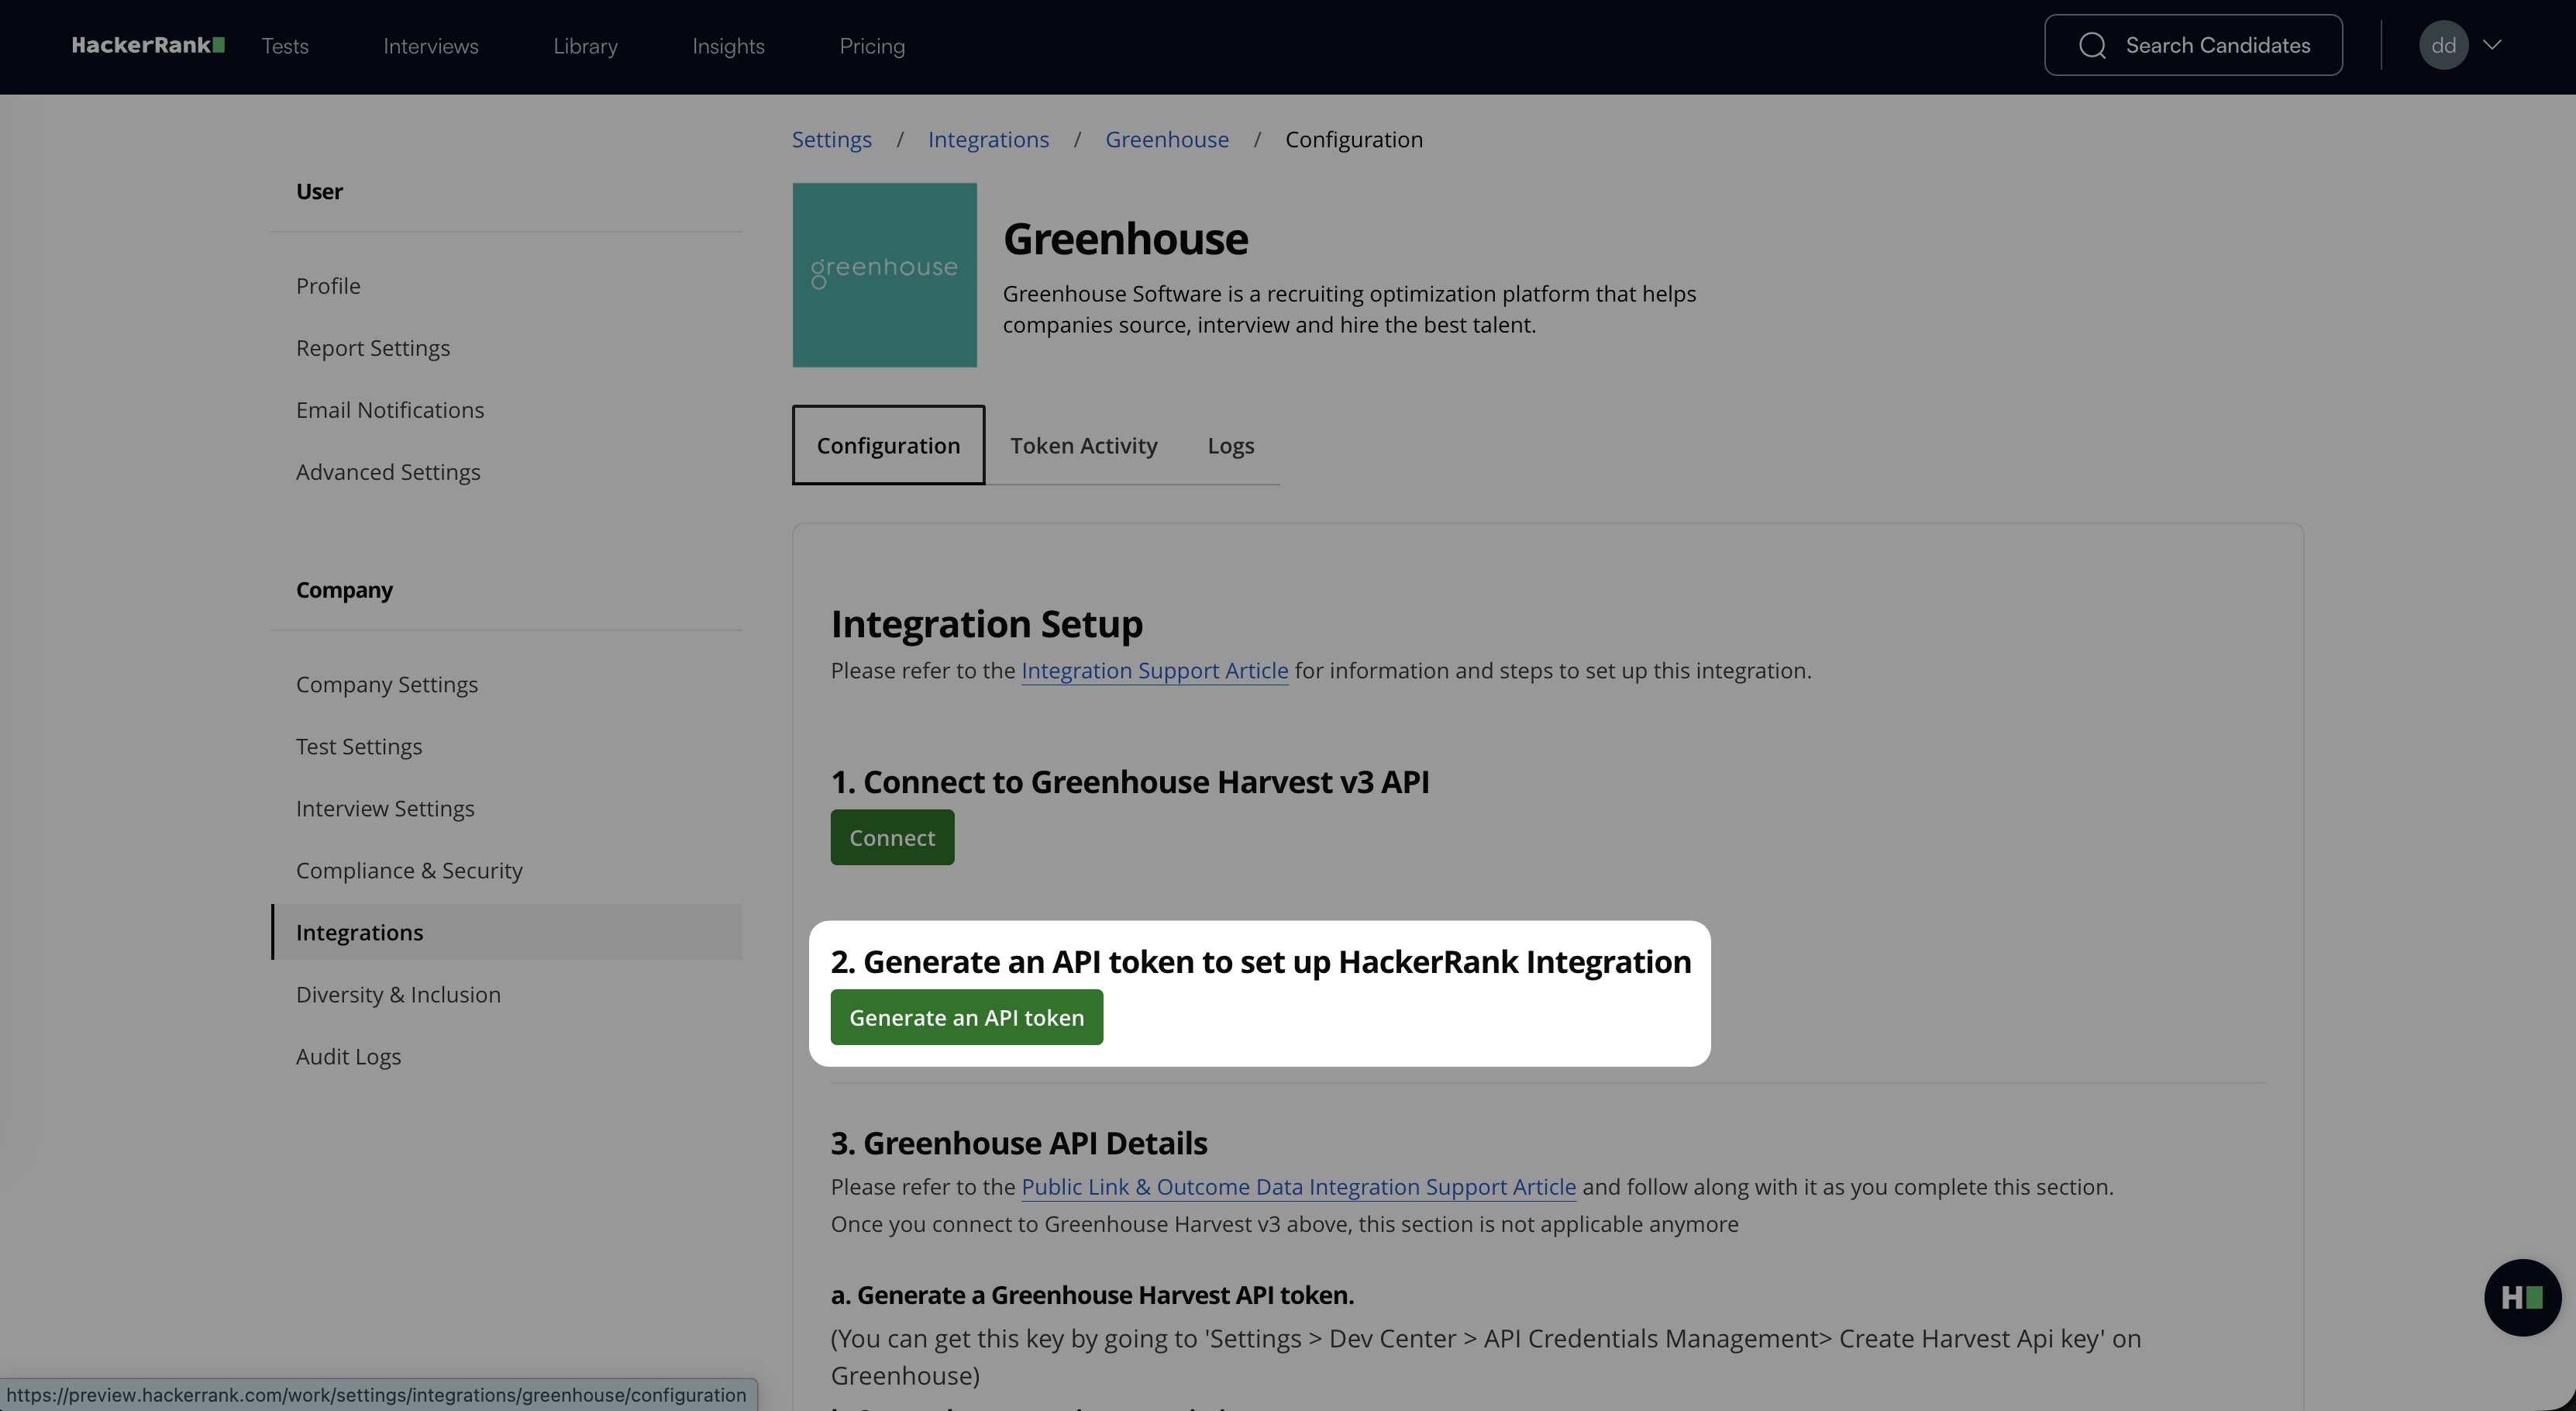The image size is (2576, 1411).
Task: Click the search magnifier icon
Action: click(2092, 45)
